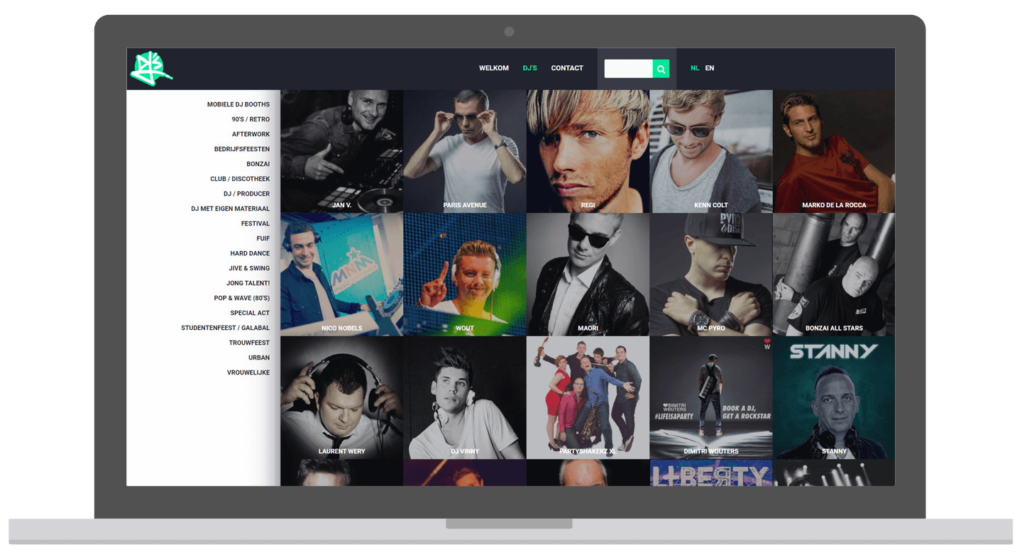Select the Jive & Swing category
The height and width of the screenshot is (559, 1022).
pyautogui.click(x=249, y=268)
